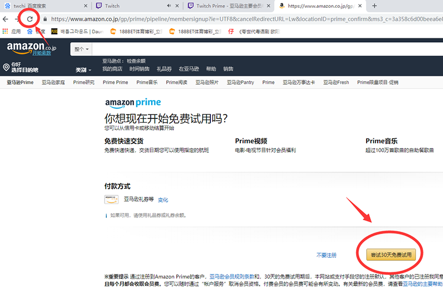This screenshot has width=443, height=306.
Task: Open the 亚马逊会员规则条款 link
Action: point(231,276)
